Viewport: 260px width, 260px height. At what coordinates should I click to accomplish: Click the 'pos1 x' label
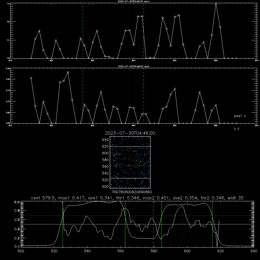pyautogui.click(x=240, y=116)
